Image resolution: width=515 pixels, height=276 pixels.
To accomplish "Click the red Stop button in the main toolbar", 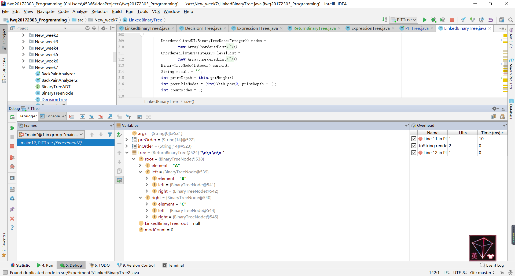I will point(452,20).
